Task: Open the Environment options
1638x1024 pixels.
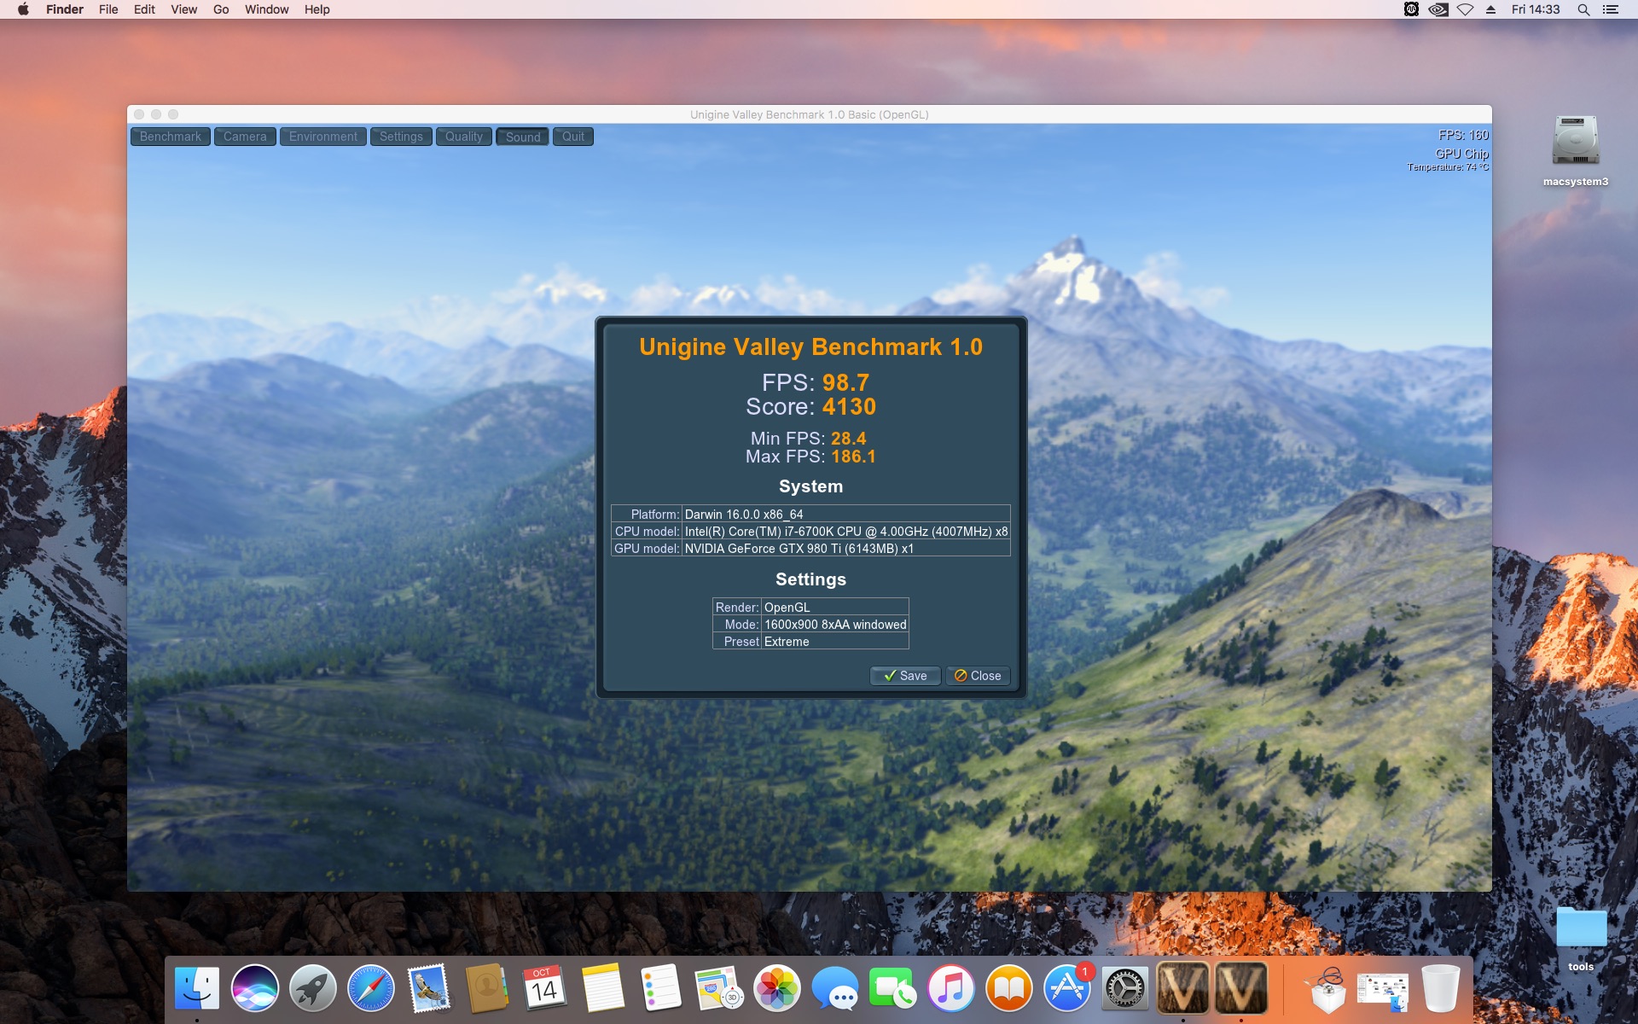Action: [322, 137]
